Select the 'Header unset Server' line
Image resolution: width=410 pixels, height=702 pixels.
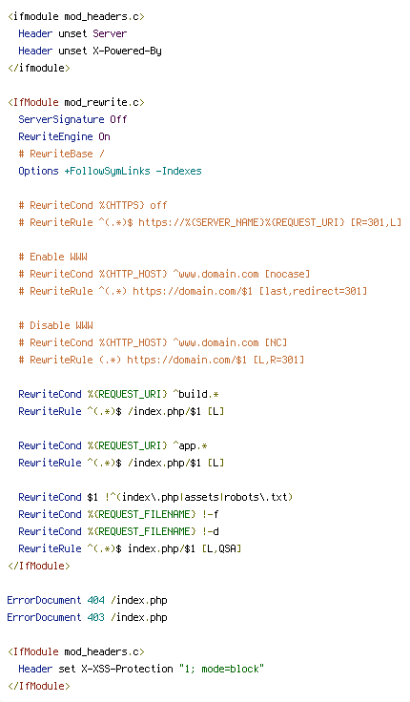[x=72, y=33]
